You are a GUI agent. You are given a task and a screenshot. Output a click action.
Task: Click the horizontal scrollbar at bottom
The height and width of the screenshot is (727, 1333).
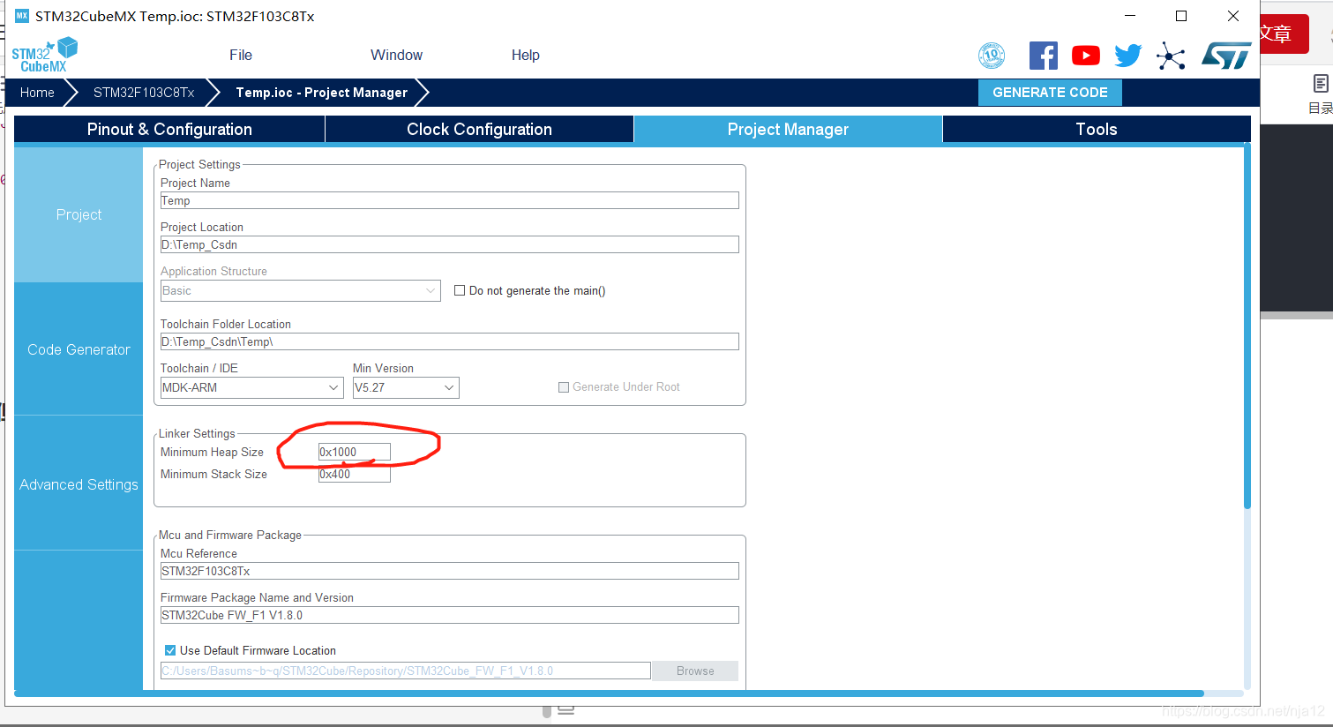coord(609,693)
